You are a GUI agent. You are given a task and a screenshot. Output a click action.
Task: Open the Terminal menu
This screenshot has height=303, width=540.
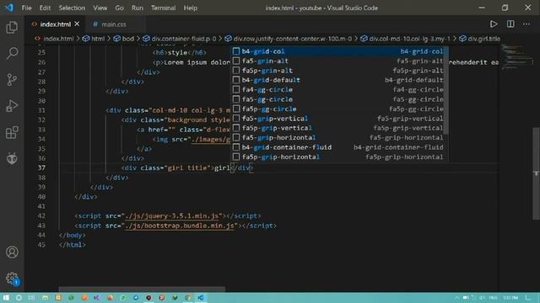[x=163, y=8]
